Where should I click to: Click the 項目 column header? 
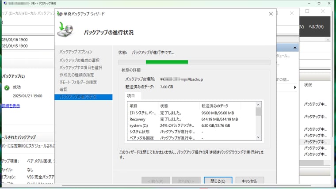point(143,106)
